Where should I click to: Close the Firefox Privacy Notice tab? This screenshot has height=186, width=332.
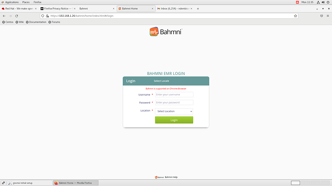[x=75, y=9]
